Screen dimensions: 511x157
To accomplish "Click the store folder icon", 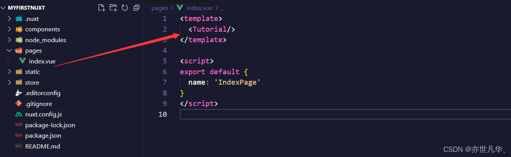I will coord(19,82).
